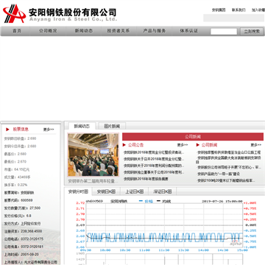Click the 公司公告 heading
Screen dimensions: 265x265
pyautogui.click(x=135, y=145)
